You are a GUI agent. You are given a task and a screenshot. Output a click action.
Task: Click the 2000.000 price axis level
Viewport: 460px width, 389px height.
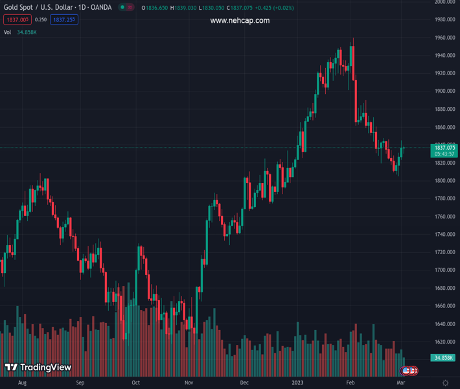tap(444, 2)
